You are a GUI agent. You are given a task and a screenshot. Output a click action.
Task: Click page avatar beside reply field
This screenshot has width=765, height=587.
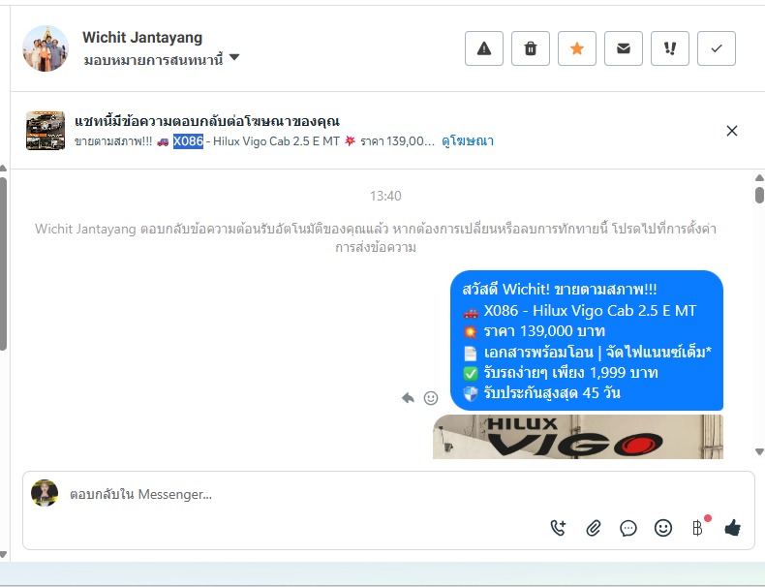tap(45, 493)
